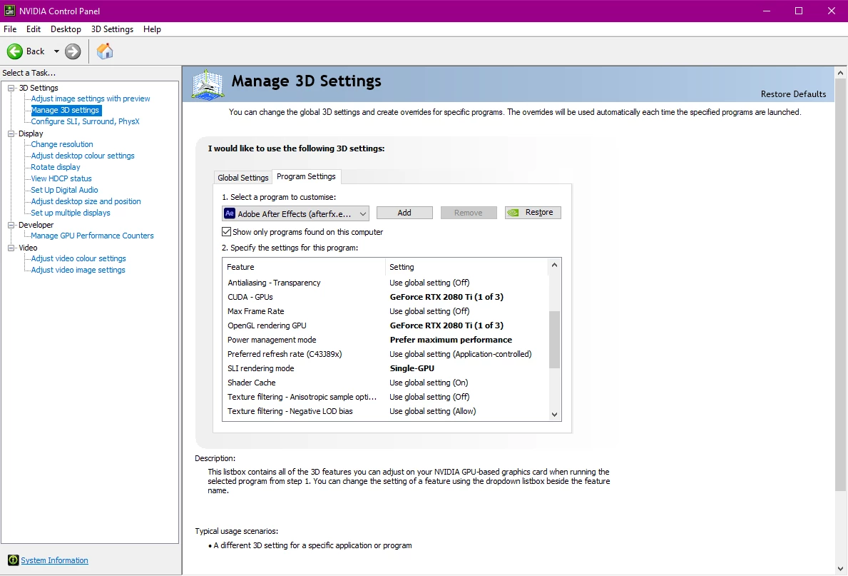Image resolution: width=848 pixels, height=576 pixels.
Task: Go to the Home icon
Action: pos(104,51)
